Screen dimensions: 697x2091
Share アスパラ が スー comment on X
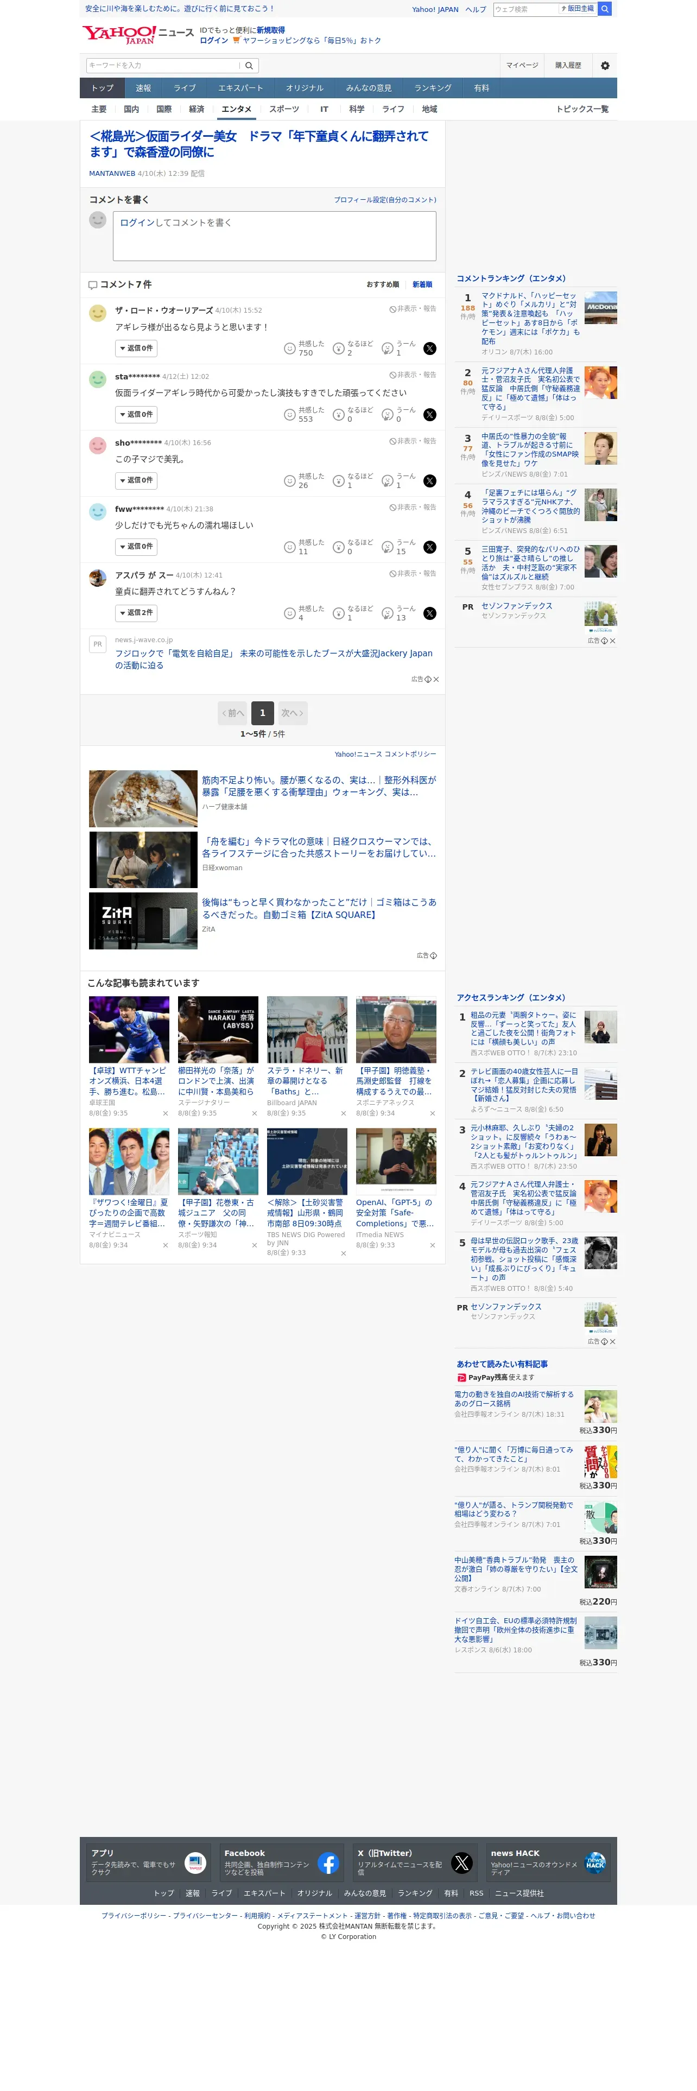click(430, 613)
